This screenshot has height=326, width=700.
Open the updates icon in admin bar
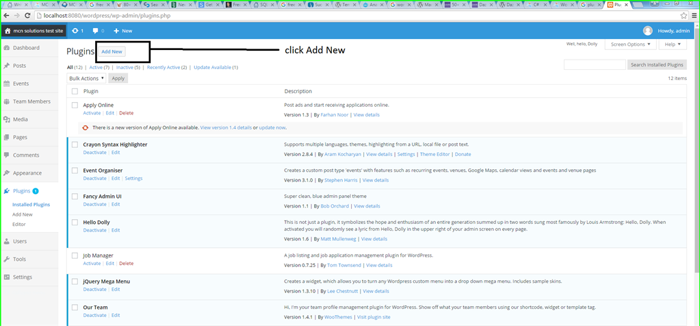75,31
